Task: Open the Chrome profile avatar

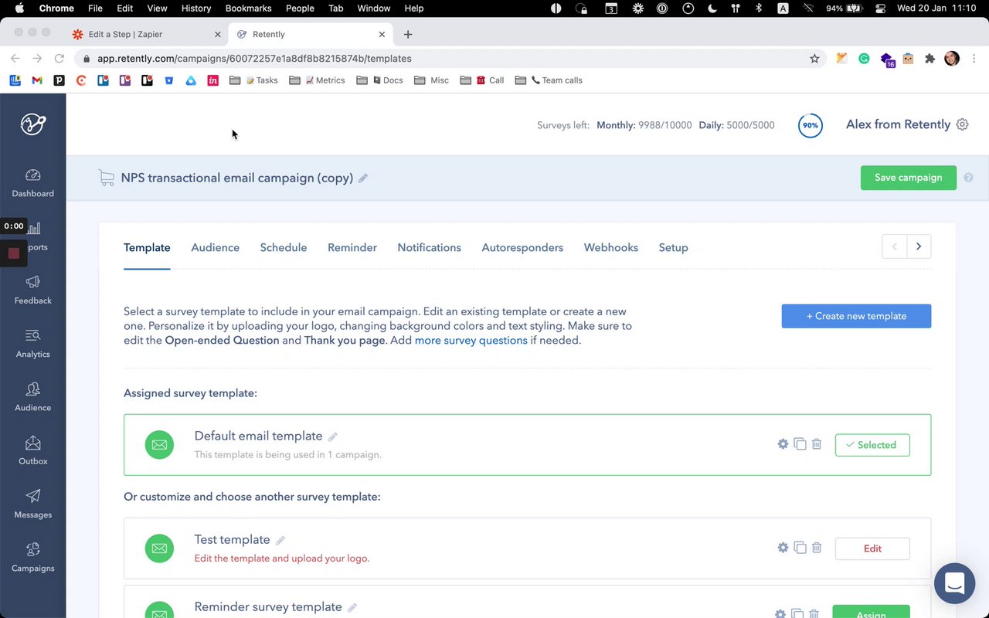Action: click(952, 59)
